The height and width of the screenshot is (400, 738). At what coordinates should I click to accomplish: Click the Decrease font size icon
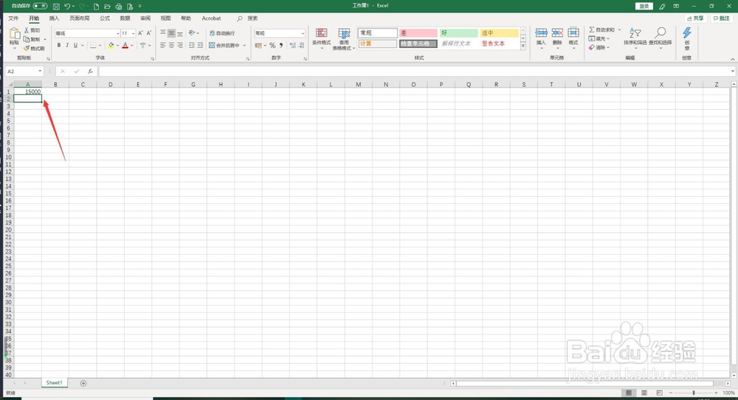pyautogui.click(x=149, y=33)
